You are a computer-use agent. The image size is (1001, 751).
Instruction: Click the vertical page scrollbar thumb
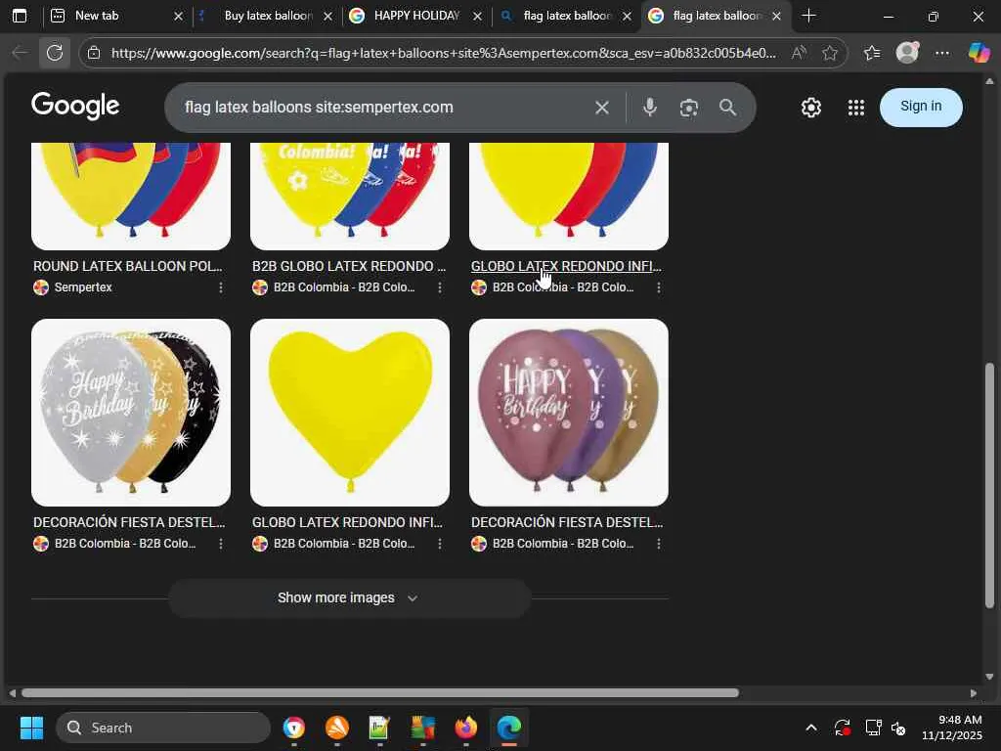click(x=989, y=485)
